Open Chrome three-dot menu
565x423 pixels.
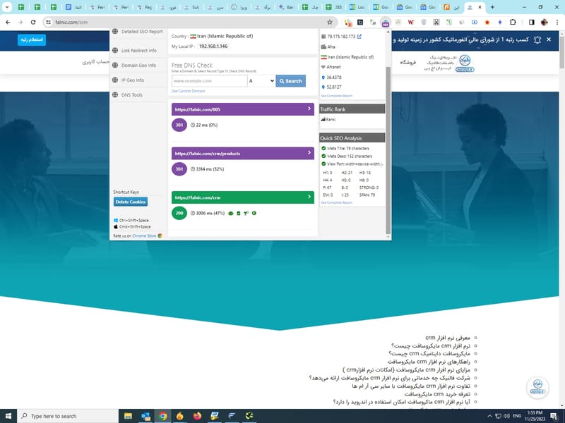click(x=557, y=23)
